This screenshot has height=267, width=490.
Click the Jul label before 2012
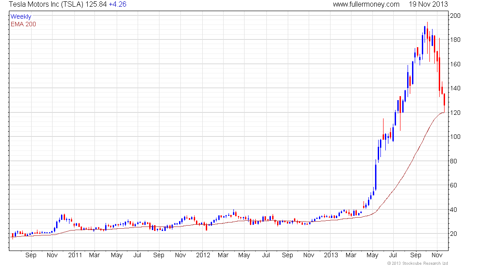point(138,255)
